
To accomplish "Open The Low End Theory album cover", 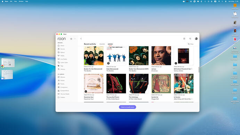I will pos(116,84).
